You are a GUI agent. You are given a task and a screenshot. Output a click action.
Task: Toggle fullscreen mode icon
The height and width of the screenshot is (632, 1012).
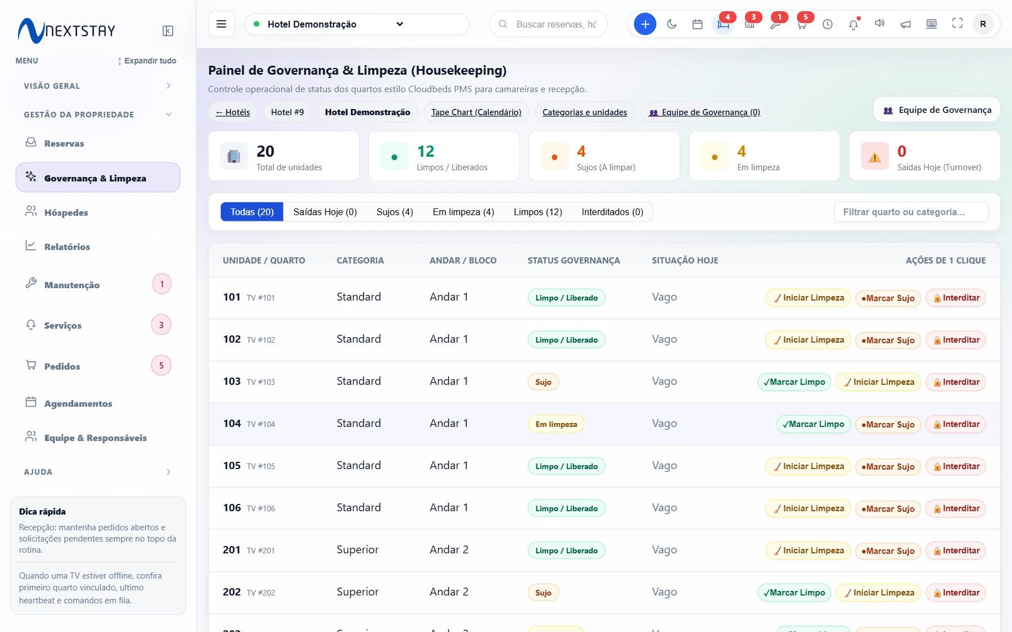[957, 24]
